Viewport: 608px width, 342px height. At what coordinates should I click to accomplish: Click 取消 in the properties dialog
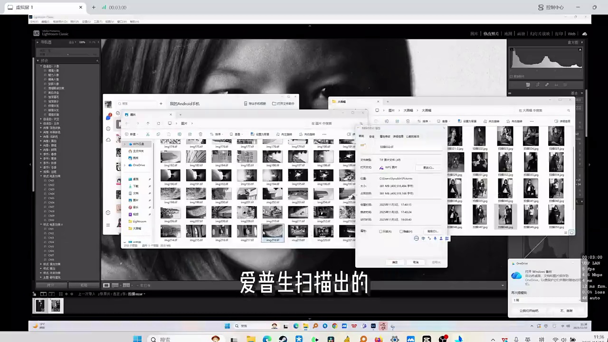(416, 262)
